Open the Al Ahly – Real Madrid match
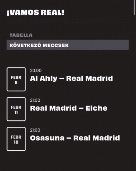This screenshot has height=171, width=136. click(x=71, y=79)
